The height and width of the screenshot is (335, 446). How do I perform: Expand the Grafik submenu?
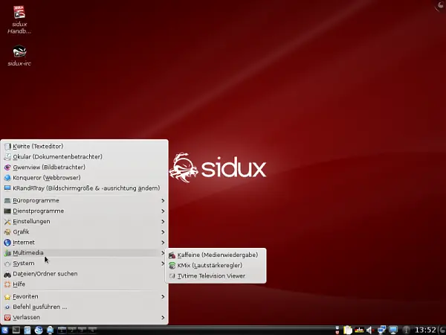84,232
